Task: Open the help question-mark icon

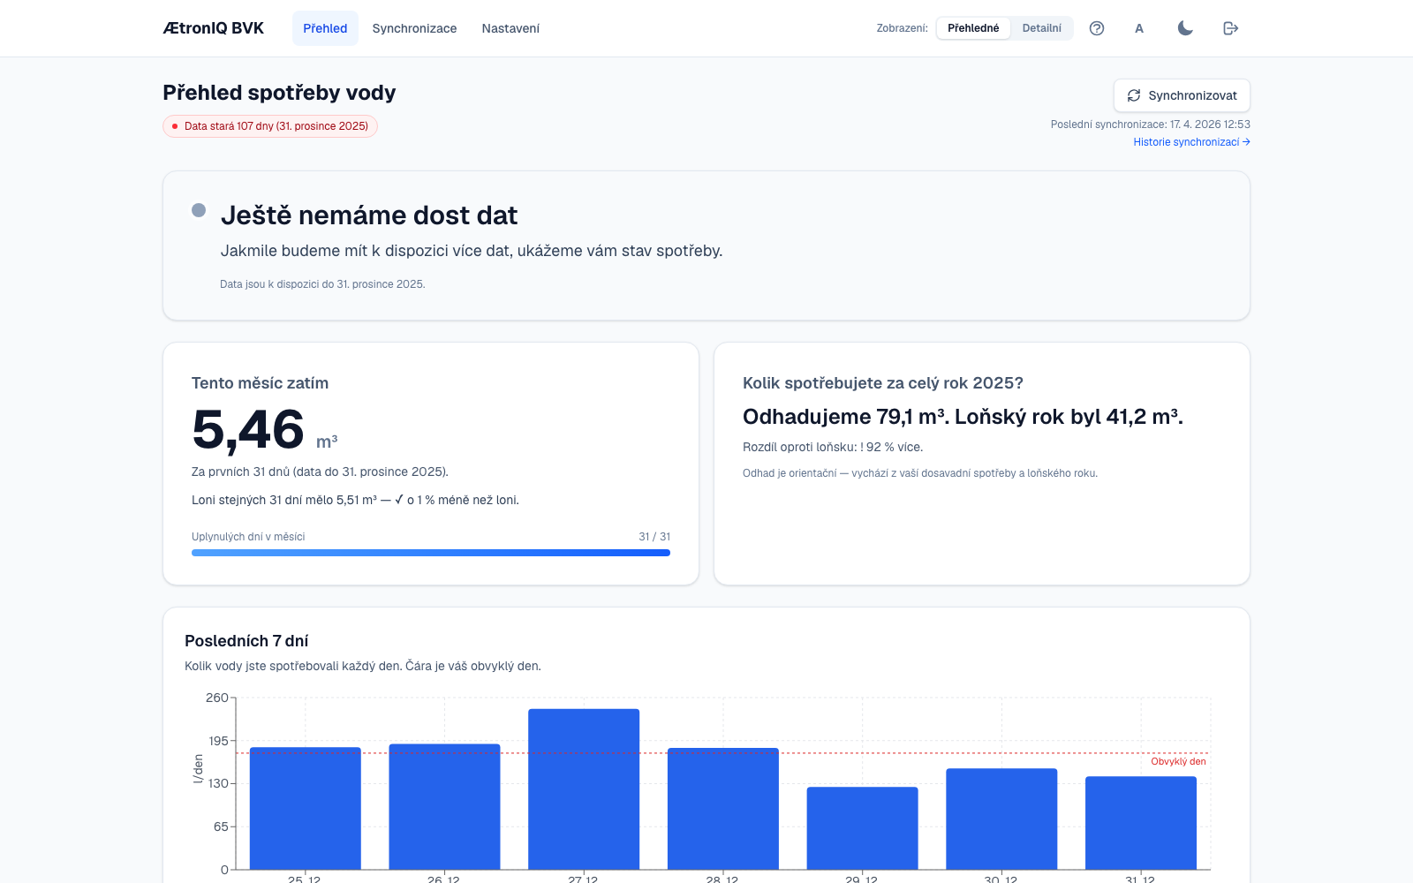Action: pos(1097,28)
